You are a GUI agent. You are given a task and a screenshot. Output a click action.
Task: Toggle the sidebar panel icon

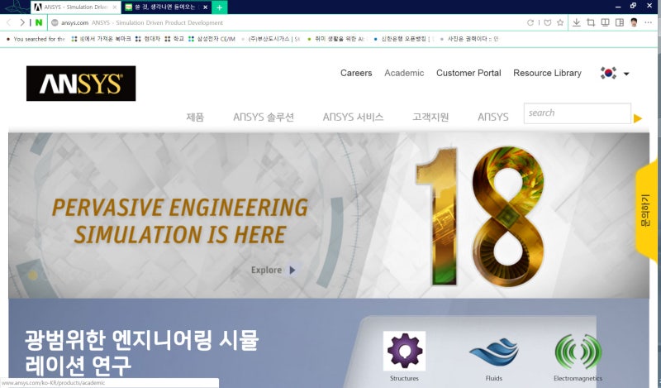(619, 23)
